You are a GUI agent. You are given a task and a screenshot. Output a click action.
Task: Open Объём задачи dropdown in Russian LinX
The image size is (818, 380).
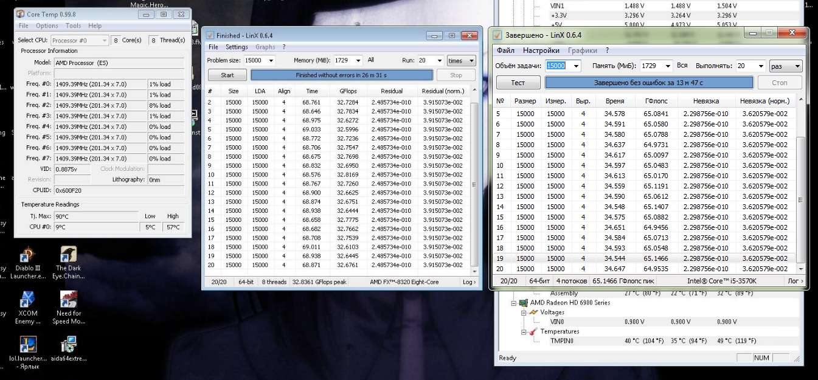576,66
